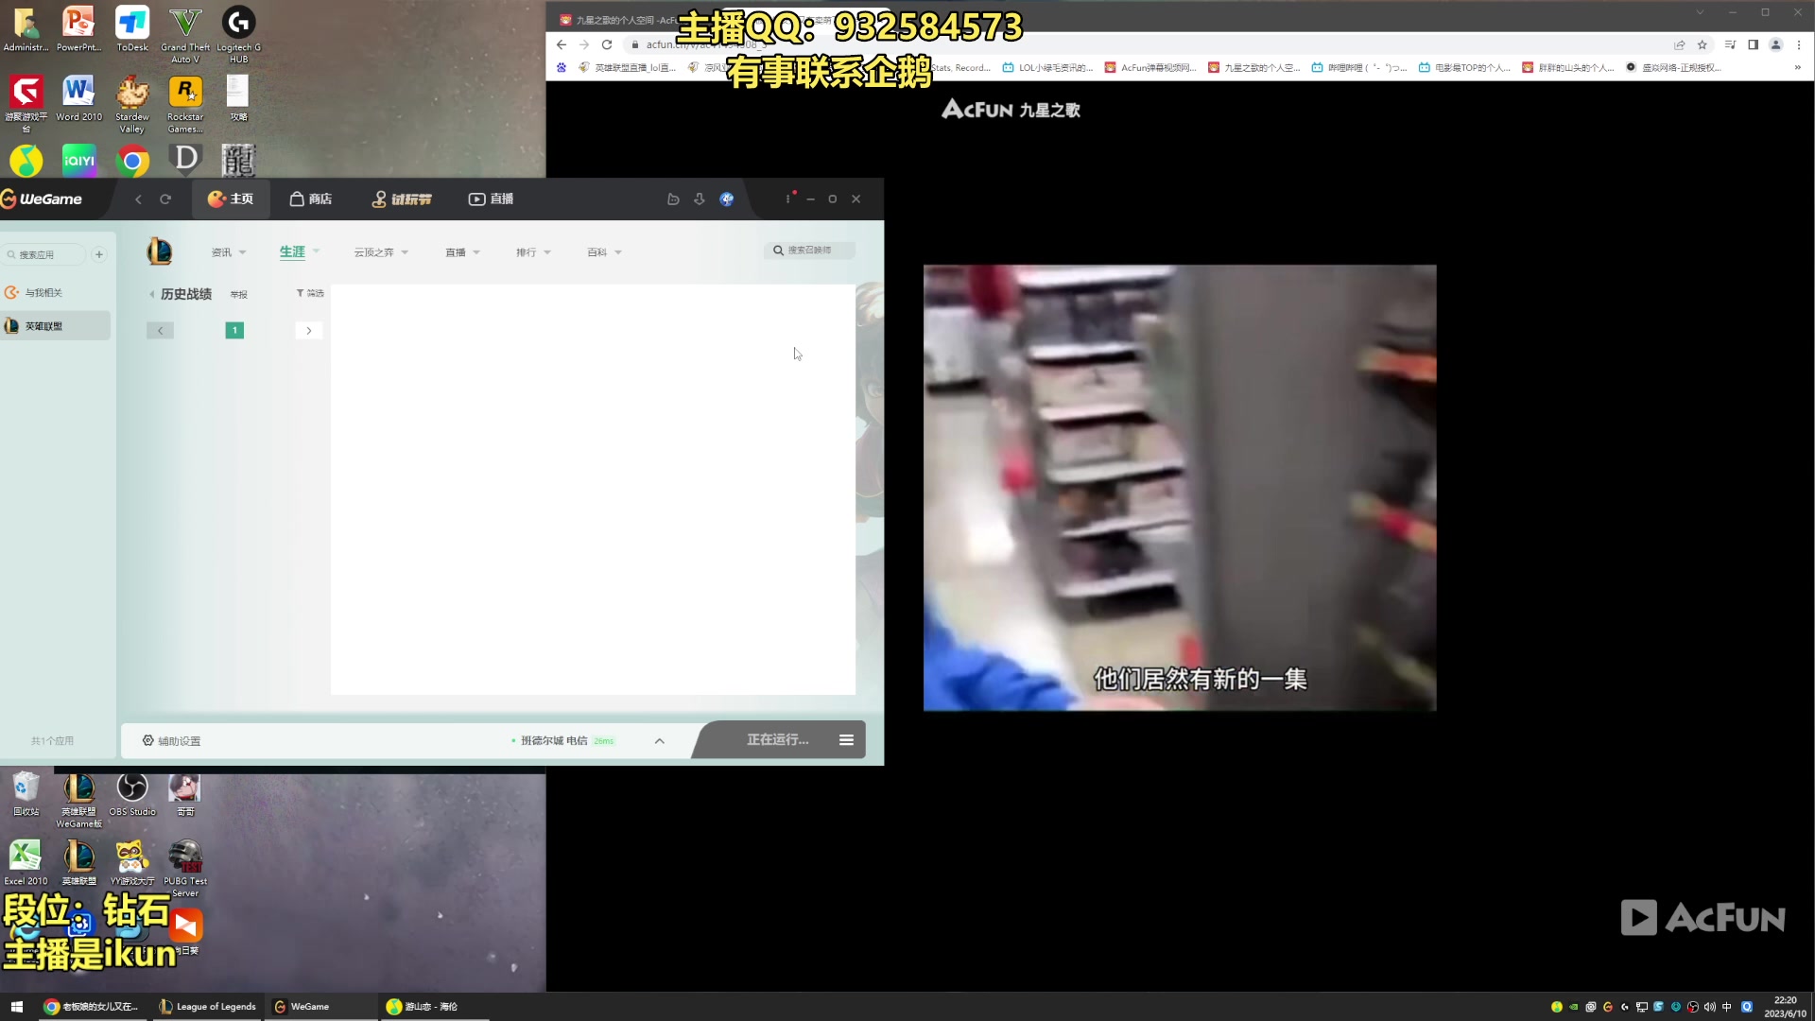This screenshot has width=1815, height=1021.
Task: Focus the 搜索召唤师 search field
Action: 810,251
